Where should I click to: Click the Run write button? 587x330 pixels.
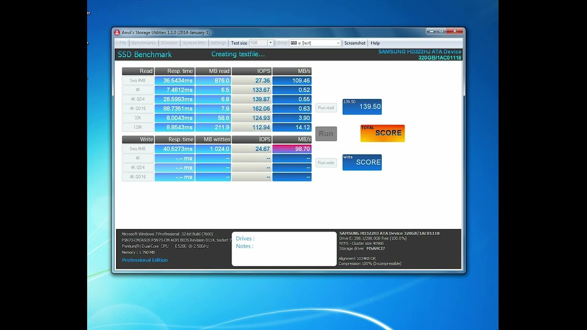[326, 163]
